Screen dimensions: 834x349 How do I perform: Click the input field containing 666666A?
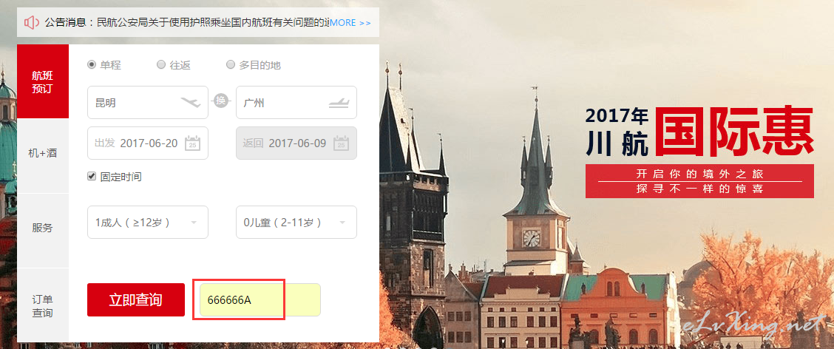260,299
